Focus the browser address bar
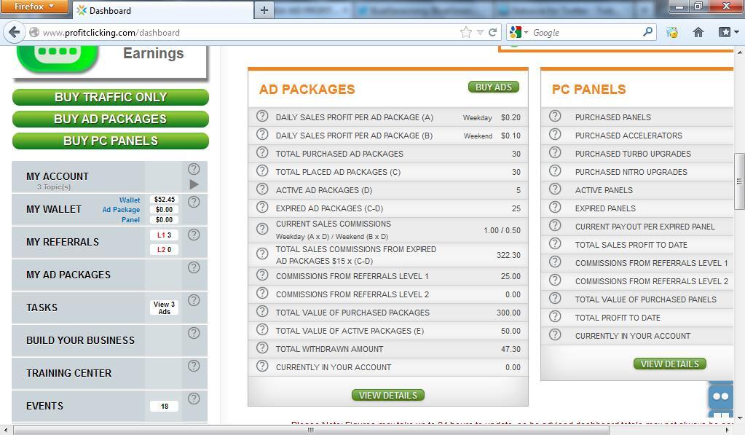Image resolution: width=745 pixels, height=435 pixels. 247,32
